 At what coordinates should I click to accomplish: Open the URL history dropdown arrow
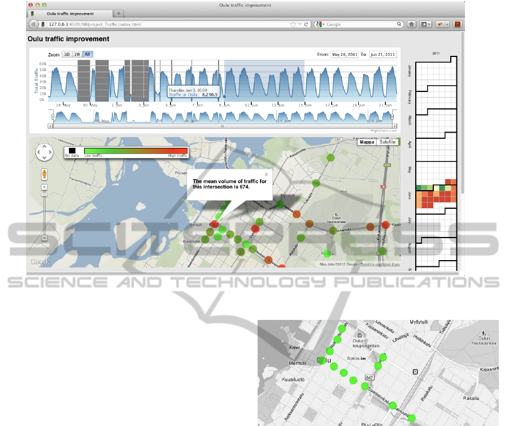click(300, 24)
